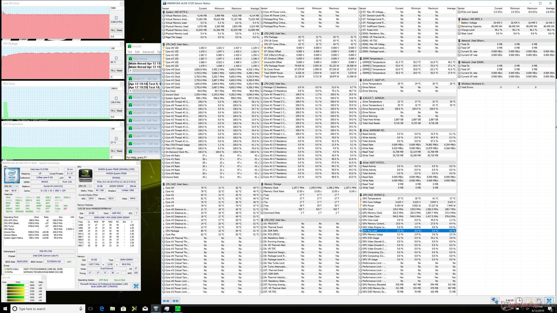557x313 pixels.
Task: Click the Cortana microphone icon
Action: point(81,309)
